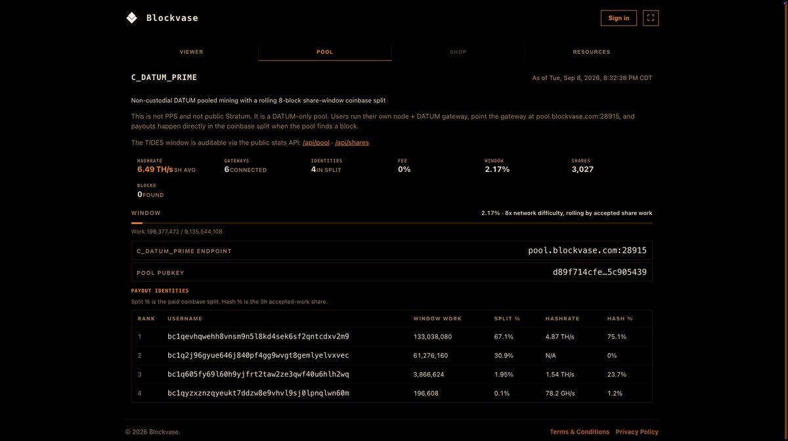Click hash percentage 75.1%
788x441 pixels.
pyautogui.click(x=617, y=337)
